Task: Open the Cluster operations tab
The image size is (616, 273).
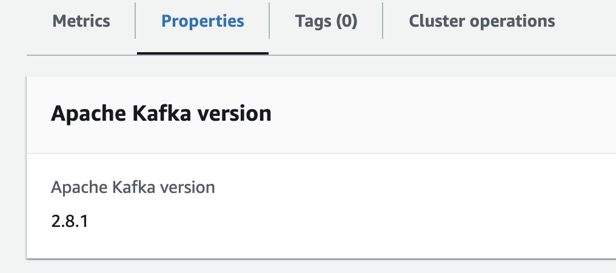Action: coord(482,21)
